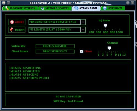Click the round pin icon in title bar
The image size is (137, 111).
(x=9, y=3)
